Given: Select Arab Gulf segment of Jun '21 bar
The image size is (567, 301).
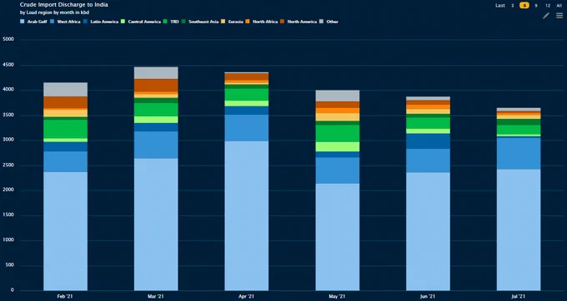Looking at the screenshot, I should tap(428, 231).
